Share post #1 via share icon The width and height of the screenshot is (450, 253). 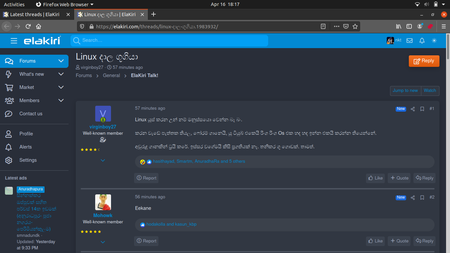coord(413,109)
